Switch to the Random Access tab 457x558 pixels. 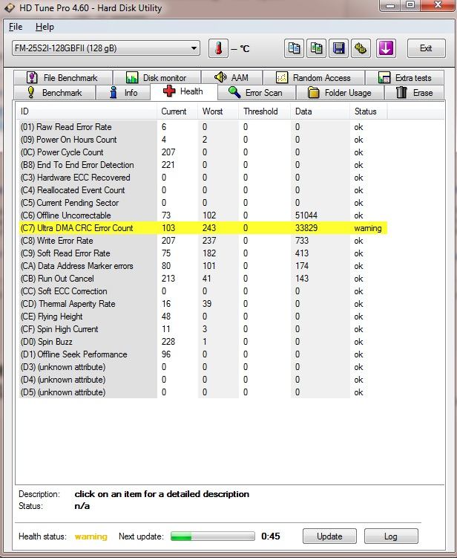point(314,77)
